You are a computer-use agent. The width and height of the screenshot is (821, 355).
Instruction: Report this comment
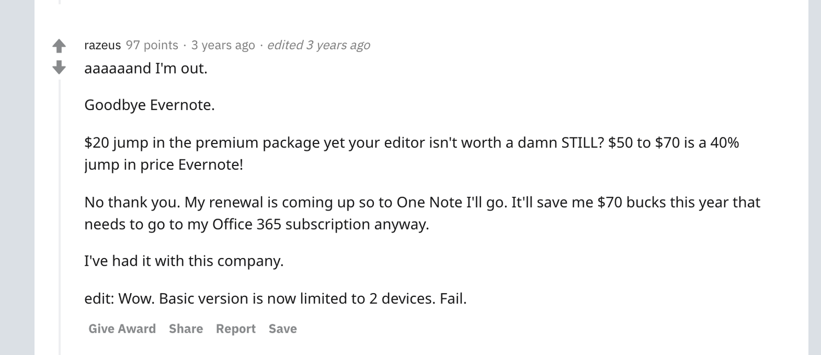[x=235, y=329]
